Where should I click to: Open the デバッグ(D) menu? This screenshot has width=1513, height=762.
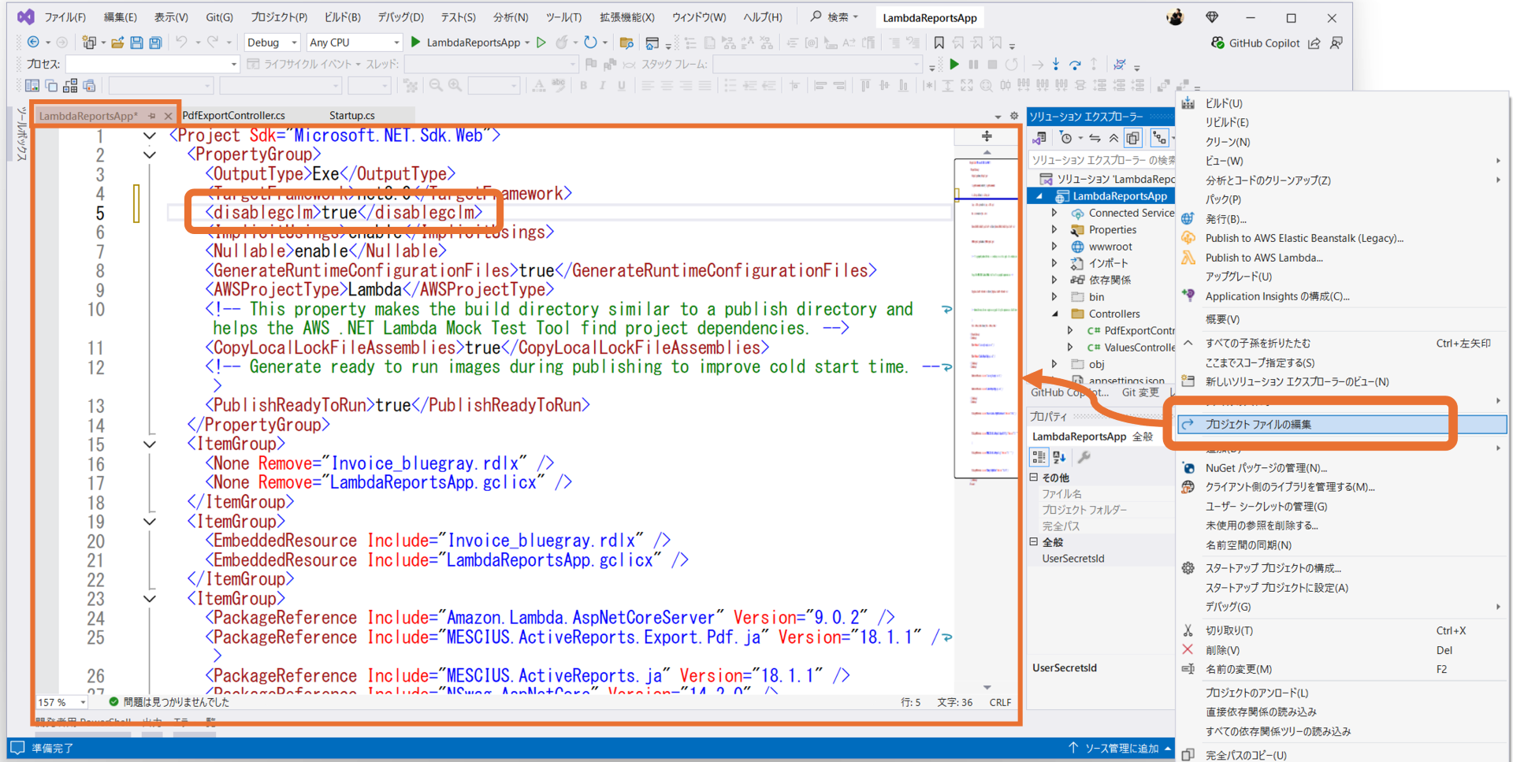click(x=400, y=17)
